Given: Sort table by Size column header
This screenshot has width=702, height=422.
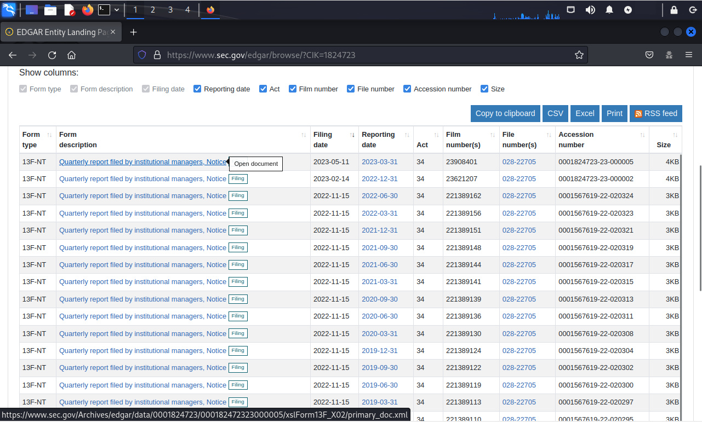Looking at the screenshot, I should coord(665,140).
